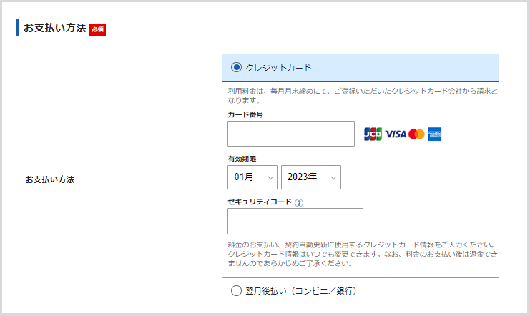The width and height of the screenshot is (530, 316).
Task: Click into the セキュリティコード text box
Action: tap(295, 221)
